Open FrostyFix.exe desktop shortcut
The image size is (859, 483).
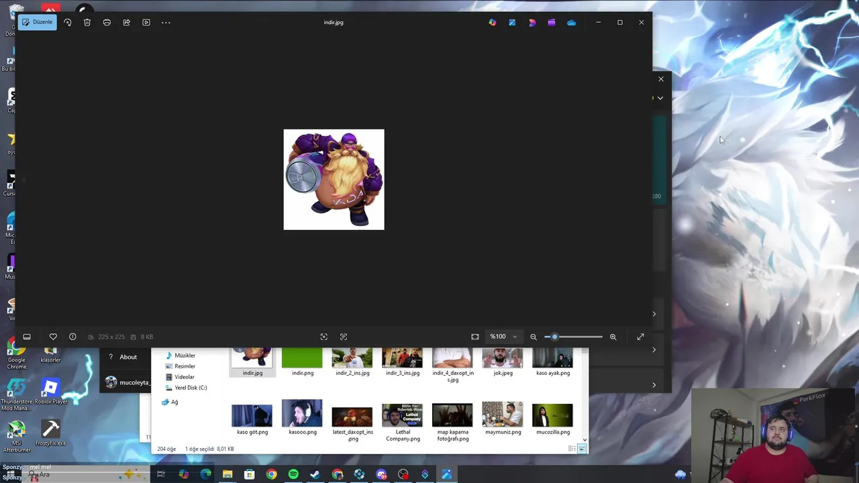50,433
